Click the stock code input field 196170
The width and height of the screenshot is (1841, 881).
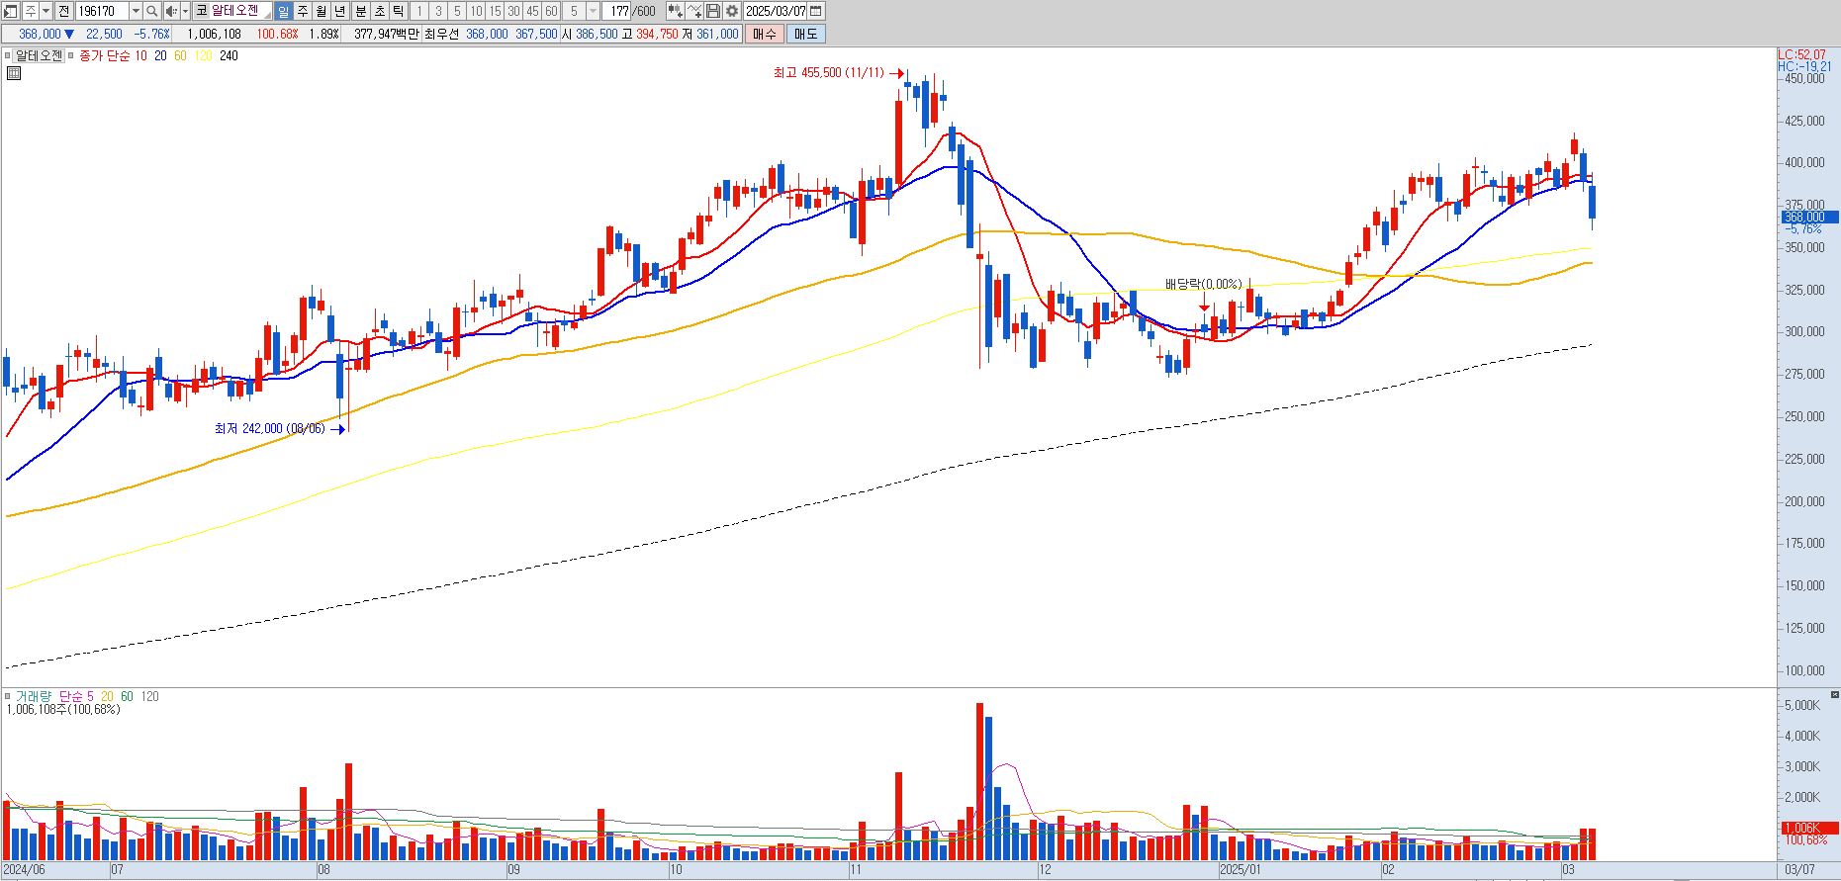point(102,11)
